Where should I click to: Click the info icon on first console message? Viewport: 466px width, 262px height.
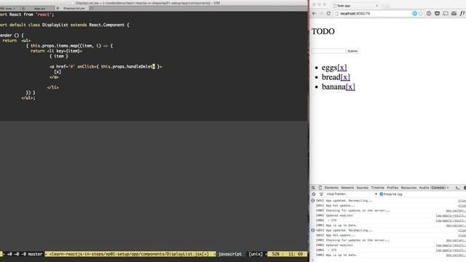[312, 201]
